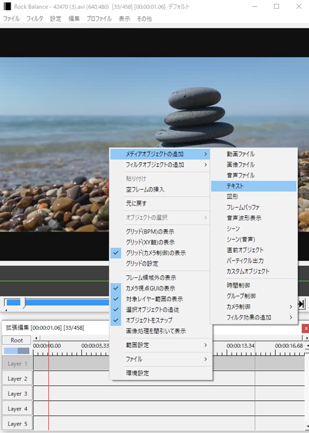Click the Layer 5 header button
Image resolution: width=309 pixels, height=433 pixels.
click(x=17, y=423)
